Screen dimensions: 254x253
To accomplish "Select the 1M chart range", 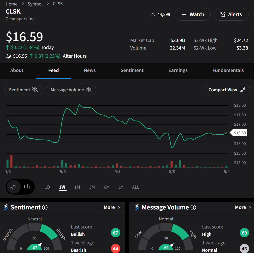I will [x=77, y=187].
